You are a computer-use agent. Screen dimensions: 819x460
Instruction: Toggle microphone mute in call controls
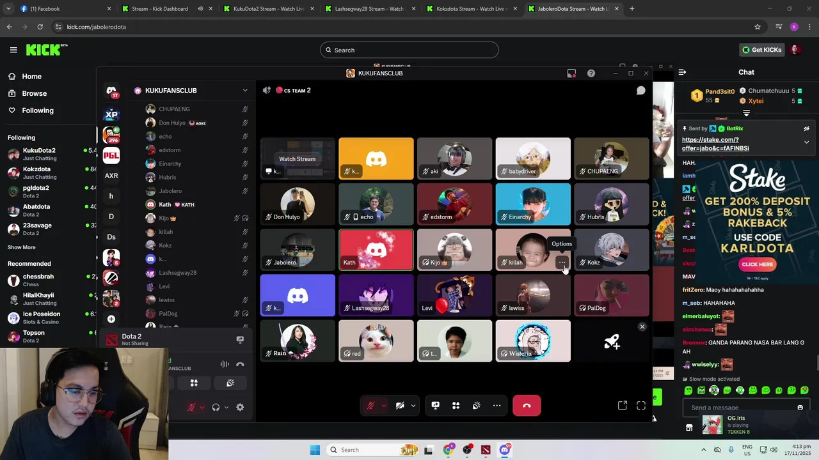pyautogui.click(x=370, y=406)
